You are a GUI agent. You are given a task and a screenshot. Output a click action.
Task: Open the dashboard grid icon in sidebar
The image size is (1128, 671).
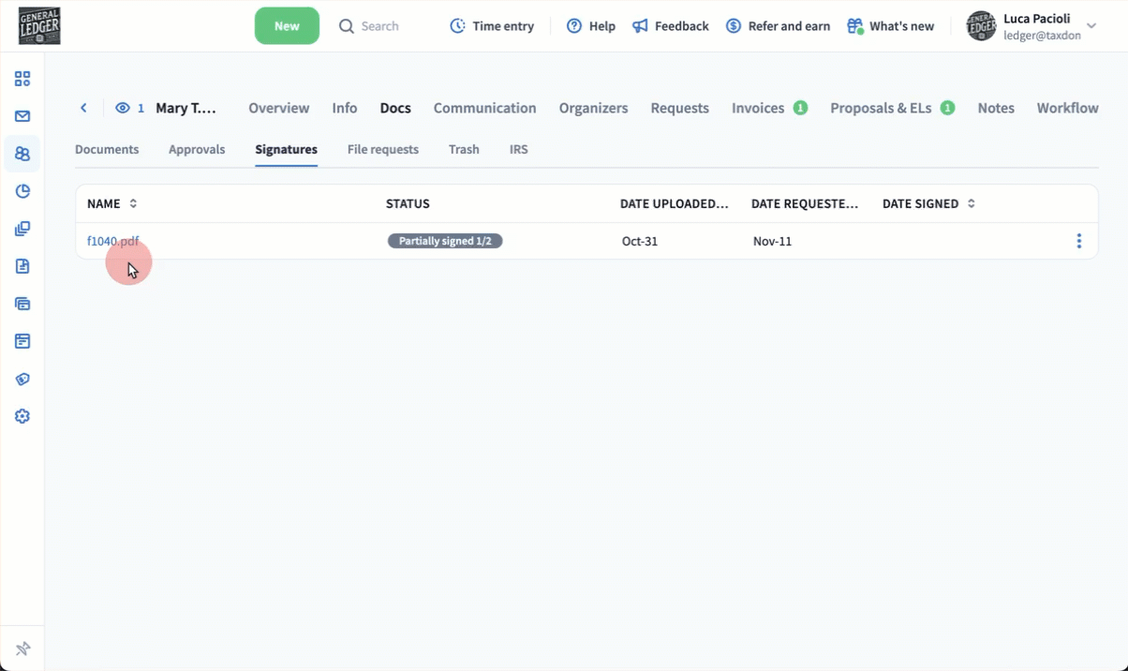22,79
